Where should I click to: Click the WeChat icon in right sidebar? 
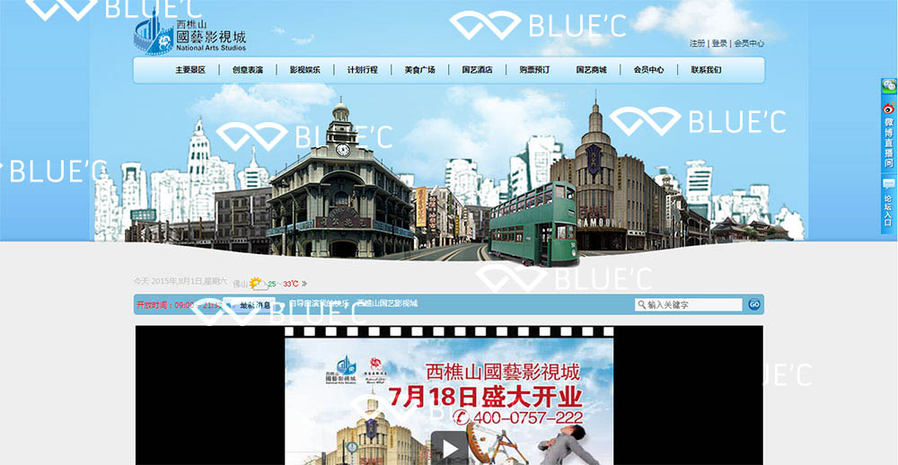coord(888,86)
